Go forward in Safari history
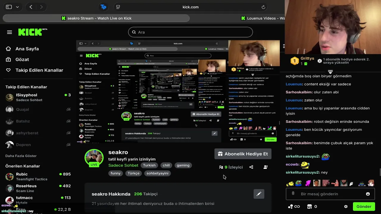The width and height of the screenshot is (381, 214). [41, 7]
